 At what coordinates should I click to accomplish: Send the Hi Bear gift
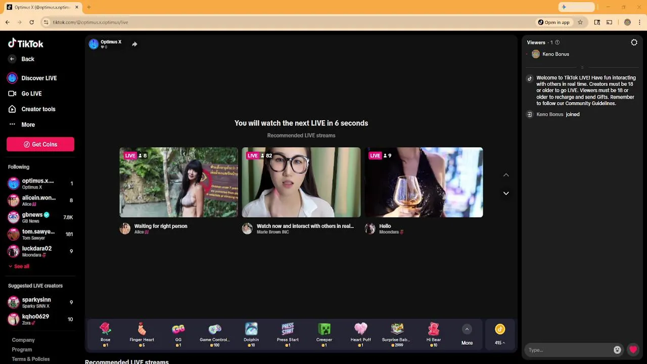434,335
